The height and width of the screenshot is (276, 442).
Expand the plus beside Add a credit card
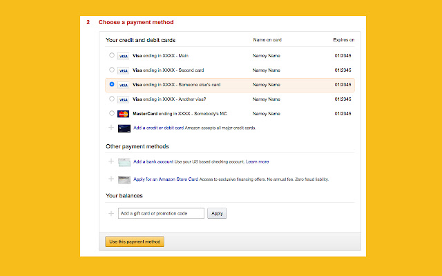pyautogui.click(x=111, y=128)
